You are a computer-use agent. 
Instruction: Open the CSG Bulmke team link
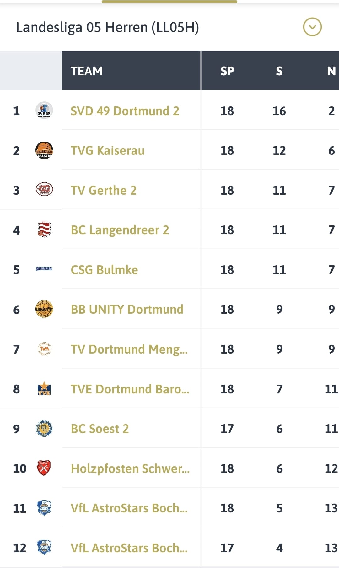click(104, 270)
